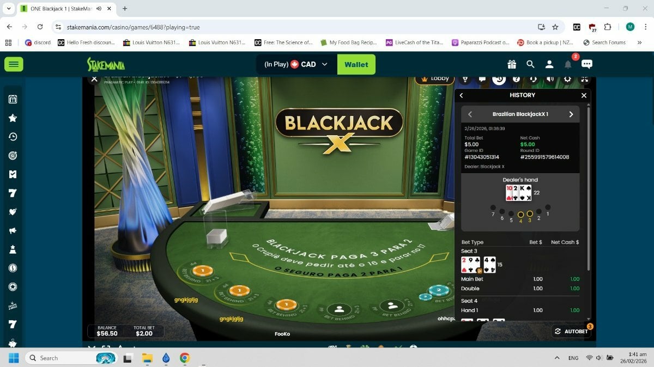
Task: Click the AUTOBET button
Action: pos(571,331)
